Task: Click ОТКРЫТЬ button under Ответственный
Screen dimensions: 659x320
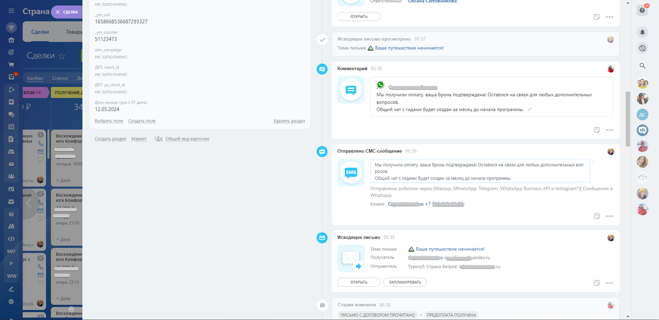Action: point(359,16)
